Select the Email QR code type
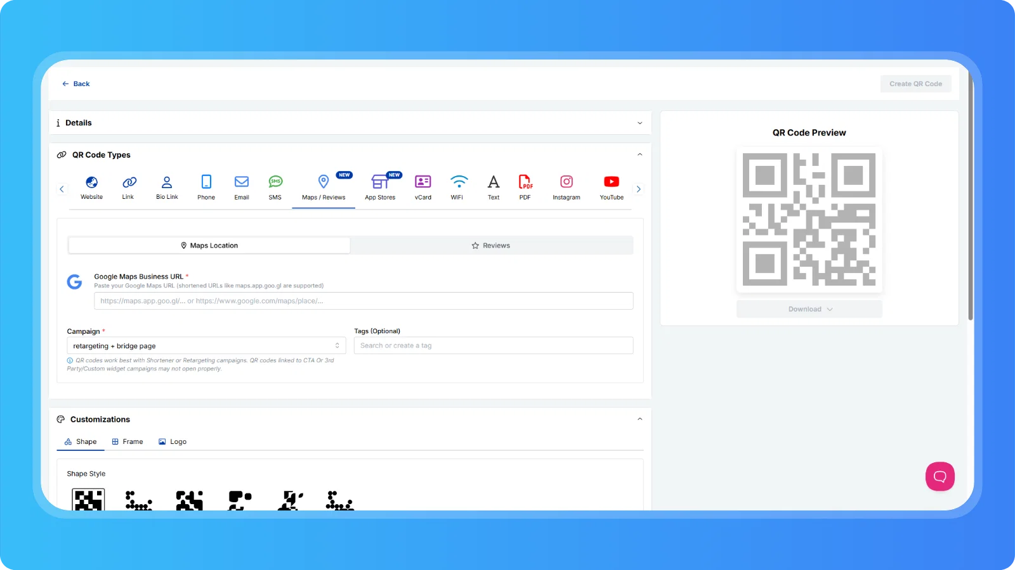 pyautogui.click(x=242, y=187)
